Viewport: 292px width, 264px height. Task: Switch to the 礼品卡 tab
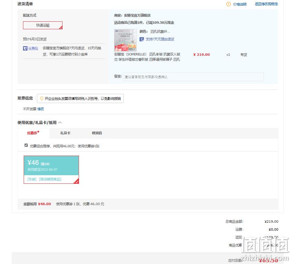(x=65, y=133)
